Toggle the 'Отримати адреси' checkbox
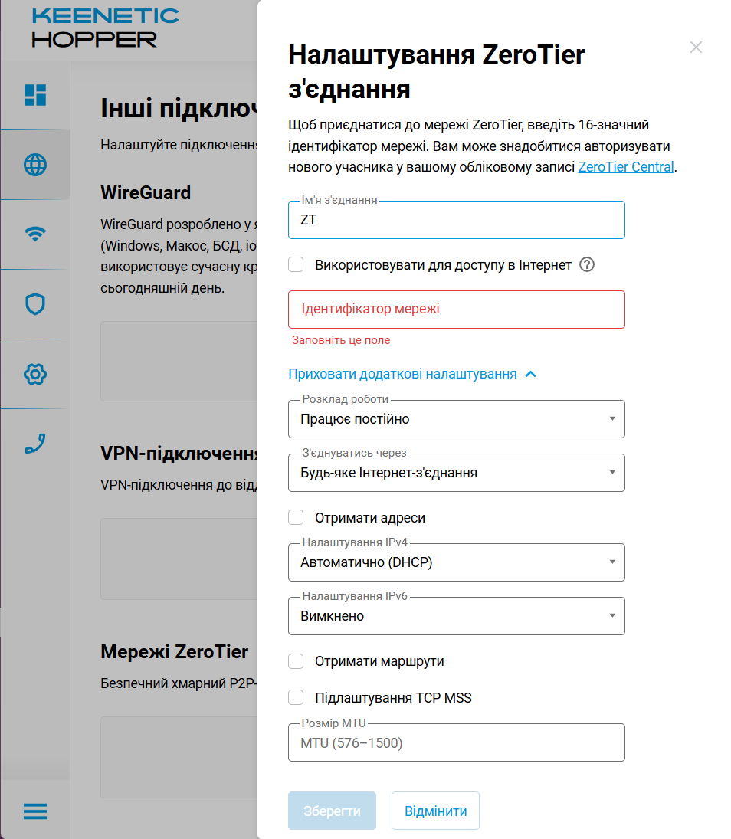 [x=296, y=518]
